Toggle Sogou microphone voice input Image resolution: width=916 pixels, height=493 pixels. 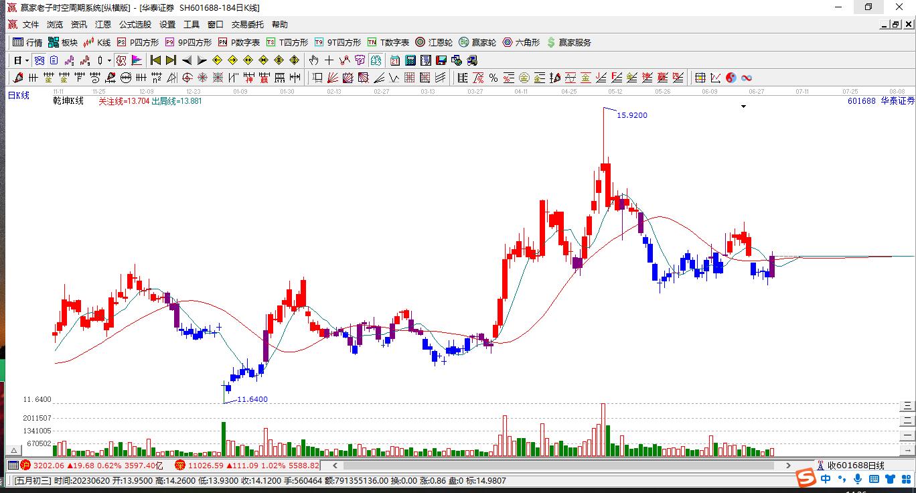tap(858, 479)
